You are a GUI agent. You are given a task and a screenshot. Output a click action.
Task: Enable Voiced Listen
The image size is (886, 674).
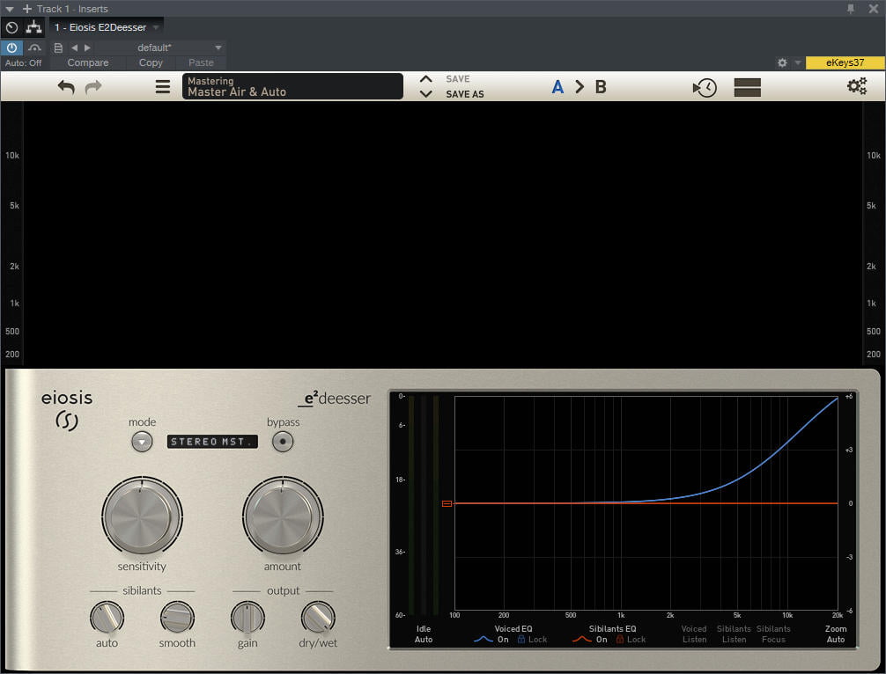694,634
